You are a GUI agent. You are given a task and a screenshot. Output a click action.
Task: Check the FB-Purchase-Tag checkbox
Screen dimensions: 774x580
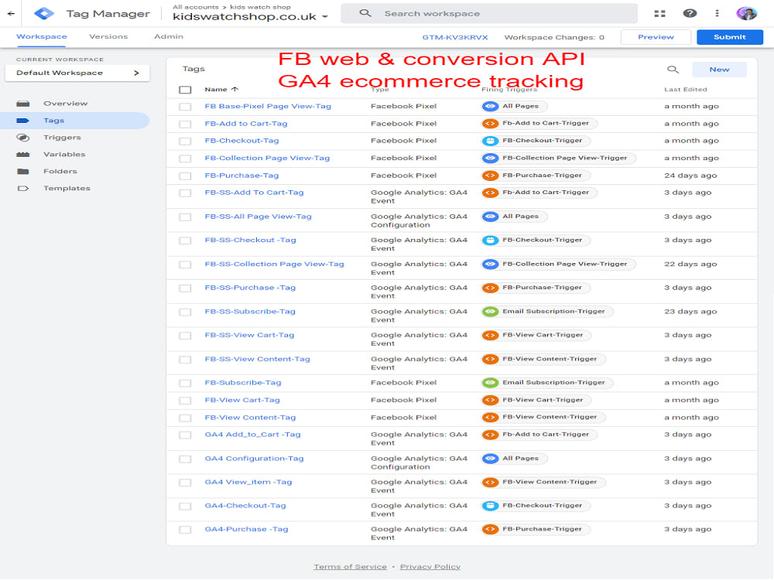coord(185,175)
